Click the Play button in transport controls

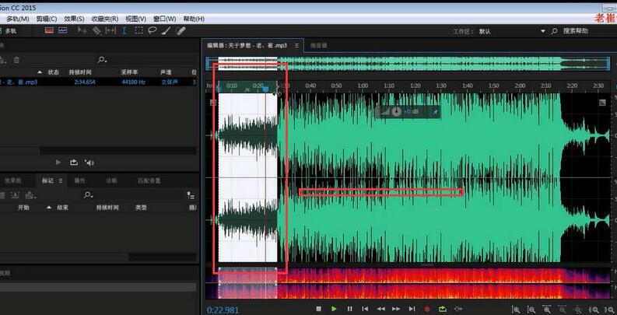tap(334, 309)
